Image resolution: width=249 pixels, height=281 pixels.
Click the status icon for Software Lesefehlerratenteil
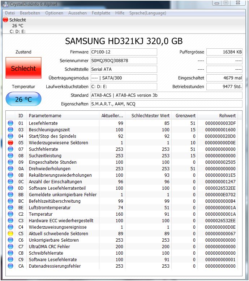[x=10, y=188]
